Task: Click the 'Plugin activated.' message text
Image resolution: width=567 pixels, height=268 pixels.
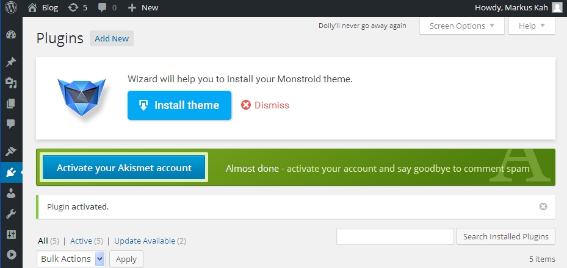Action: (x=78, y=207)
